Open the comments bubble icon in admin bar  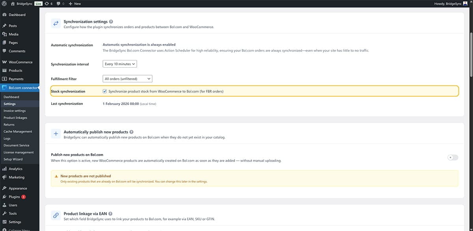pyautogui.click(x=58, y=3)
